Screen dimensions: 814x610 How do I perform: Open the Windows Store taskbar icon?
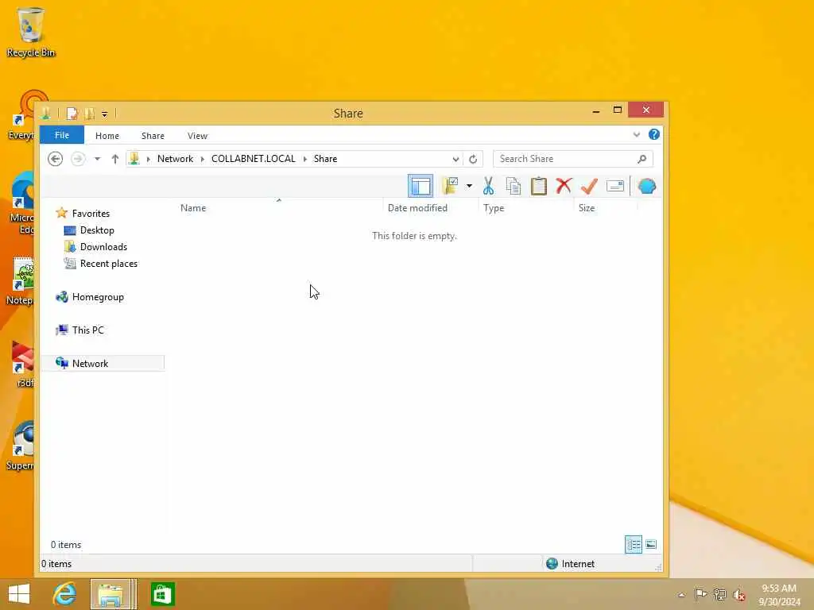pyautogui.click(x=162, y=594)
